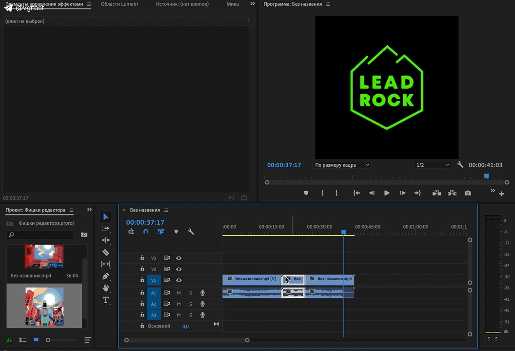Step forward one frame
This screenshot has width=515, height=351.
[x=403, y=193]
